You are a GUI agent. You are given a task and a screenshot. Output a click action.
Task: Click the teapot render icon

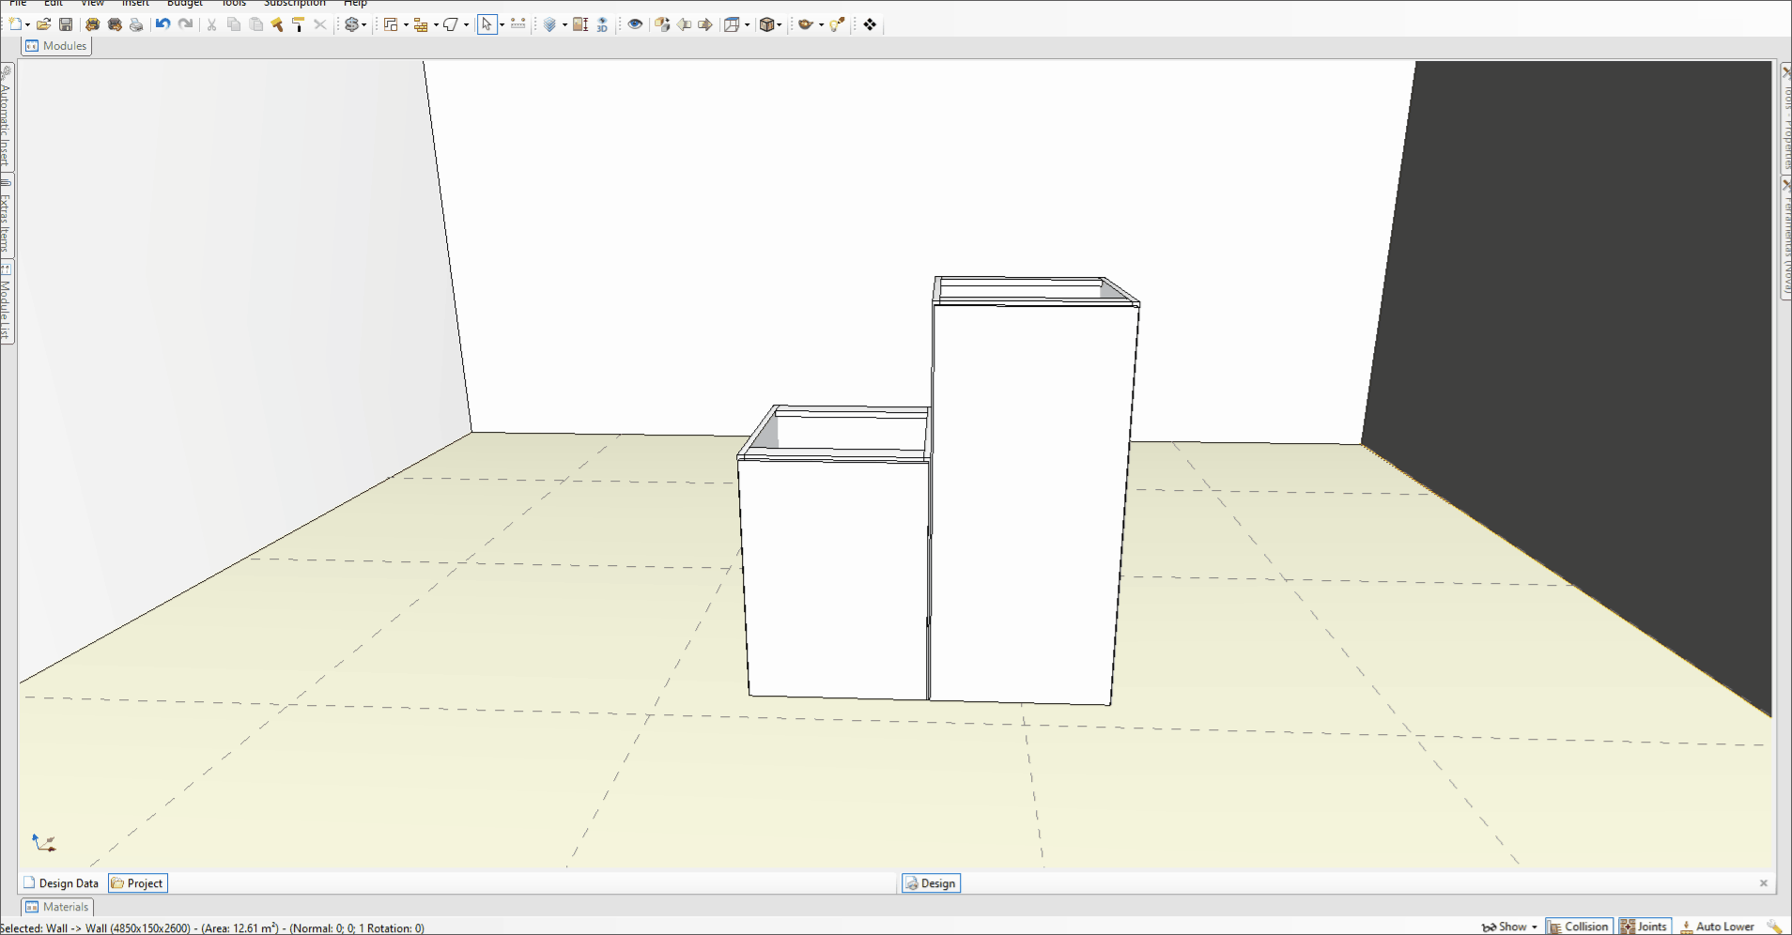[x=805, y=24]
